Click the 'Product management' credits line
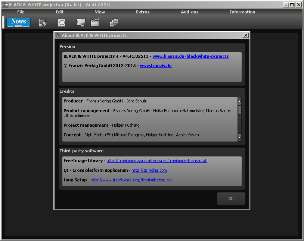Image resolution: width=304 pixels, height=241 pixels. click(147, 113)
